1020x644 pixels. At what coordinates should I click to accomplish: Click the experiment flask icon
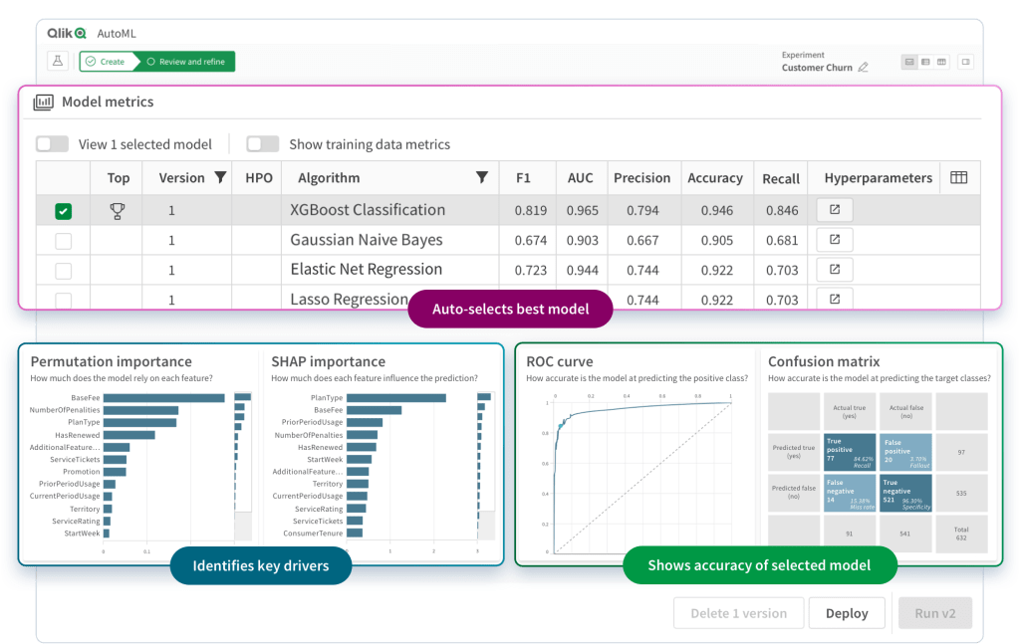coord(58,62)
